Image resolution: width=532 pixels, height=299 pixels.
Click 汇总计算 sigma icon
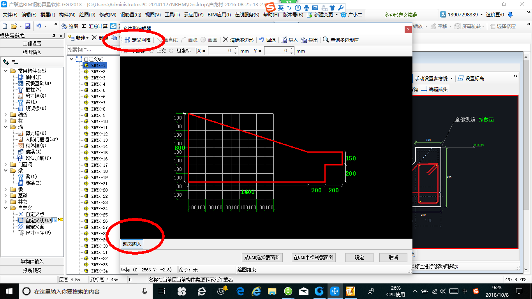click(84, 26)
